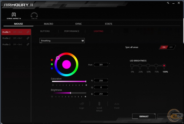Click the Saturation maximum end circle marker
184x124 pixels.
point(86,85)
